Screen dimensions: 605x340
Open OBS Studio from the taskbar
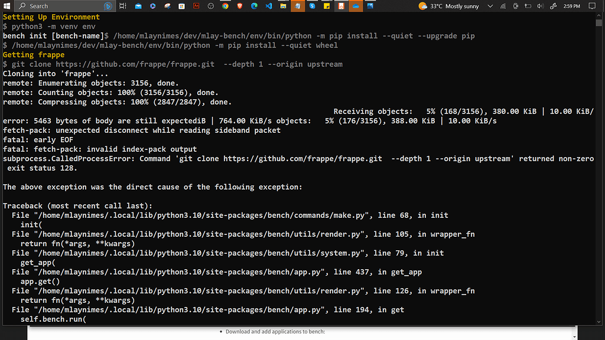click(210, 5)
